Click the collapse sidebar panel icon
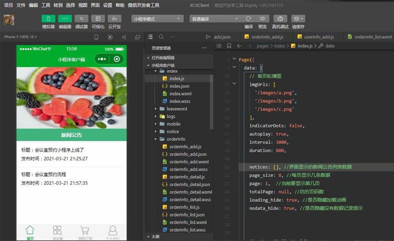The image size is (394, 241). coord(208,37)
